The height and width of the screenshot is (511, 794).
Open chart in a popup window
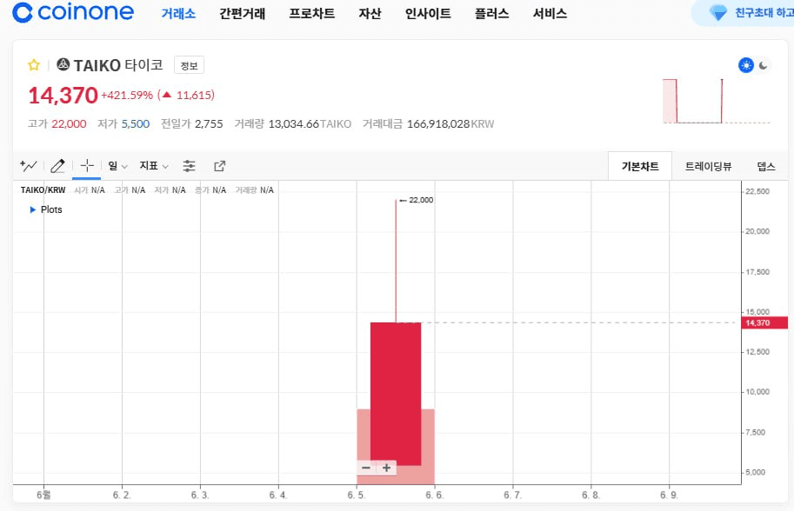coord(219,166)
